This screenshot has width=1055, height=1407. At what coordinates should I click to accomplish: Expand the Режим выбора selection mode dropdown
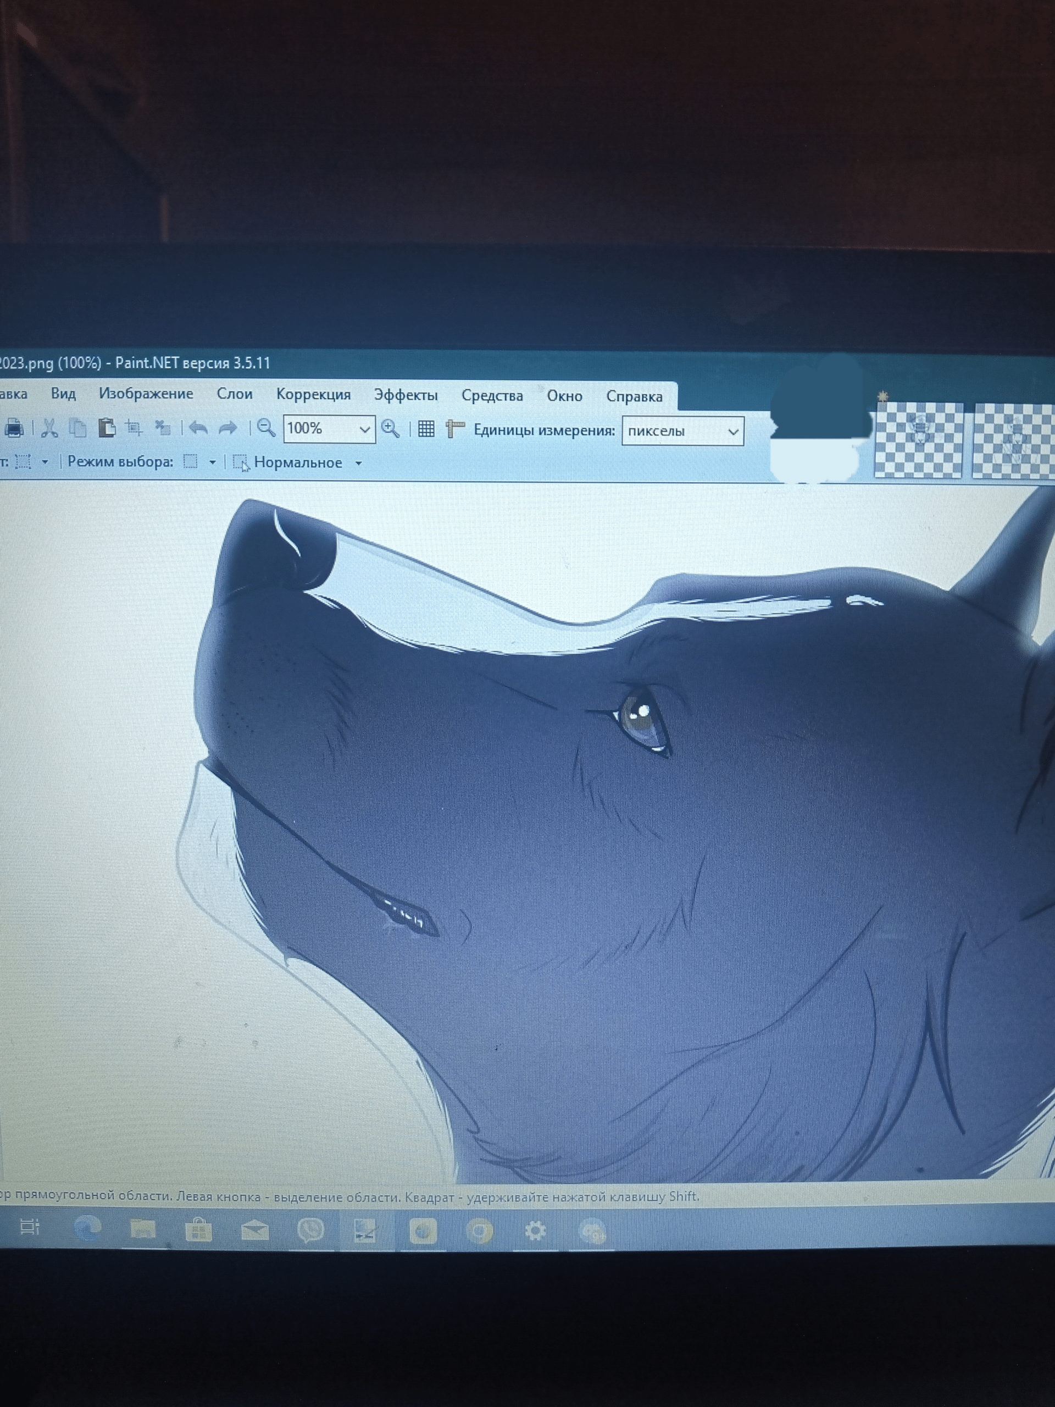point(212,462)
